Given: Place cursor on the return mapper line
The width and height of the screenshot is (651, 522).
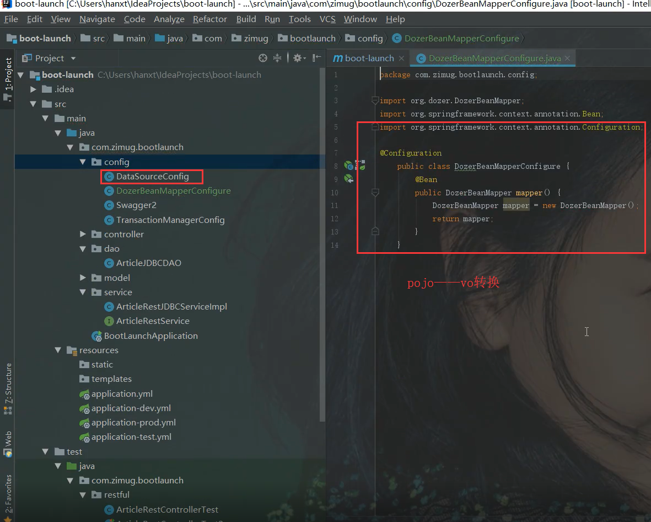Looking at the screenshot, I should coord(462,219).
